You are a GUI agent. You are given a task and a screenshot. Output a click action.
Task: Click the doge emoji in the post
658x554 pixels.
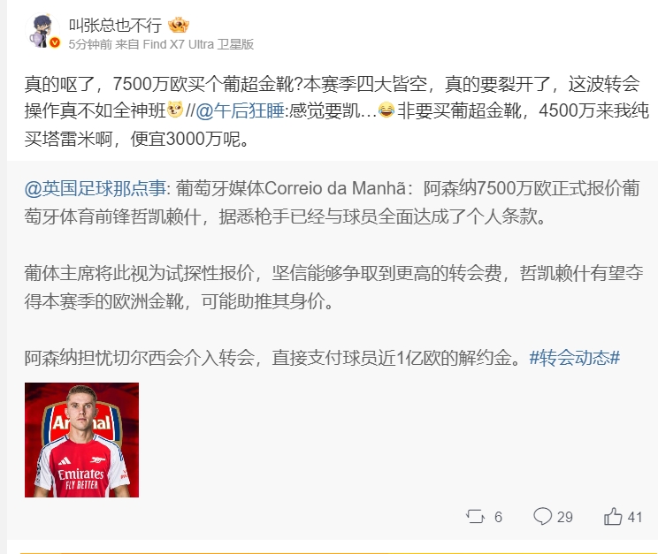[175, 110]
